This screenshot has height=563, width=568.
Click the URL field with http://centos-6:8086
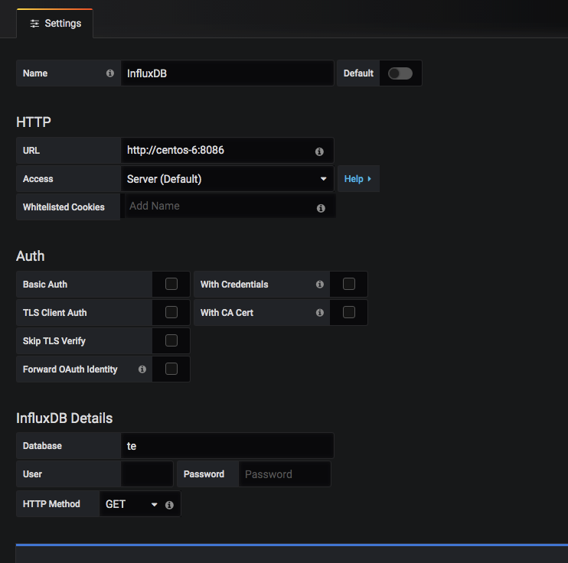[227, 150]
